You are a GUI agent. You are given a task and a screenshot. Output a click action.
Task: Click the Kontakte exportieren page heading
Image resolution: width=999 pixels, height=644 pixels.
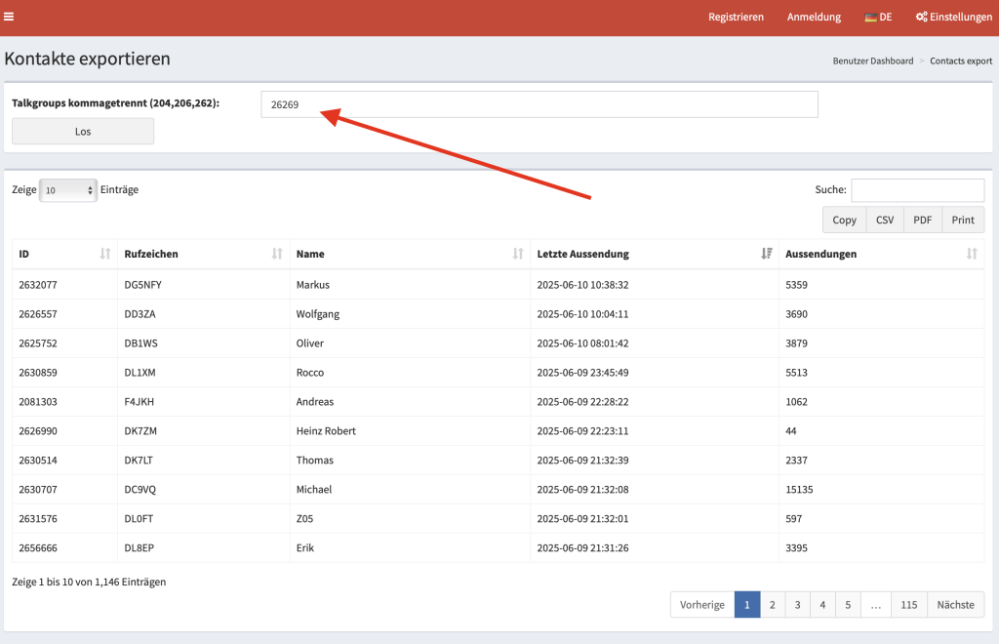[87, 59]
